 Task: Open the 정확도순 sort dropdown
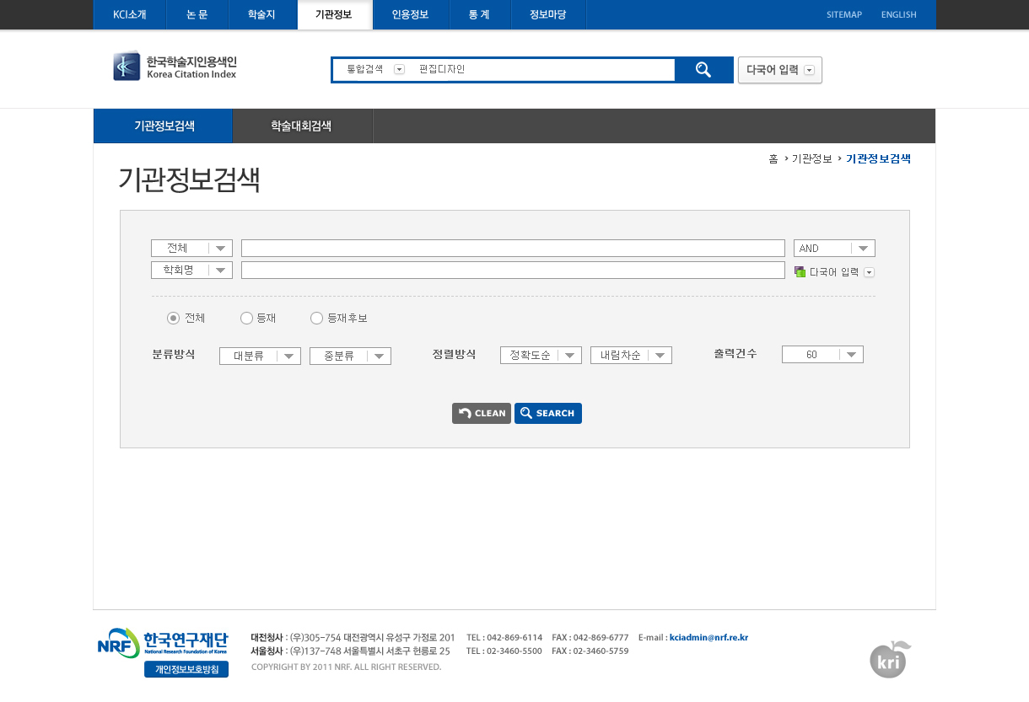pyautogui.click(x=541, y=355)
